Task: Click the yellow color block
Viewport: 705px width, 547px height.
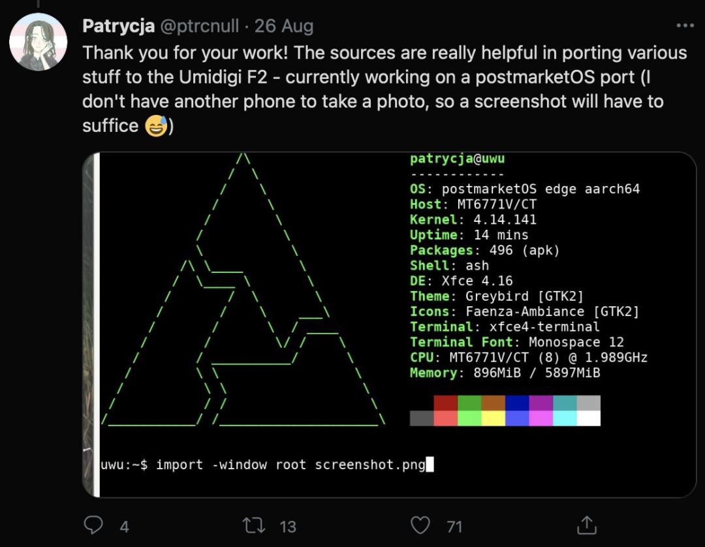Action: 493,418
